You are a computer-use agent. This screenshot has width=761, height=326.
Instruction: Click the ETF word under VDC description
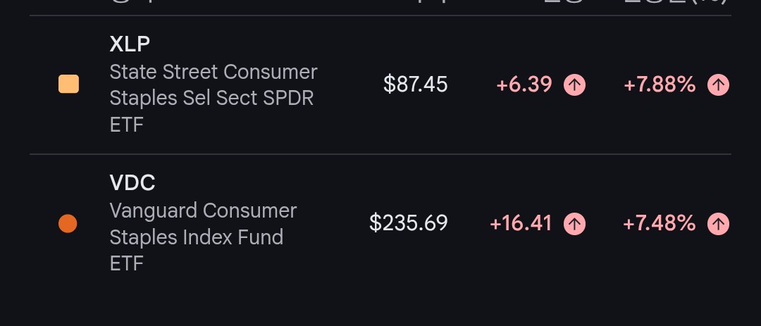click(x=127, y=264)
